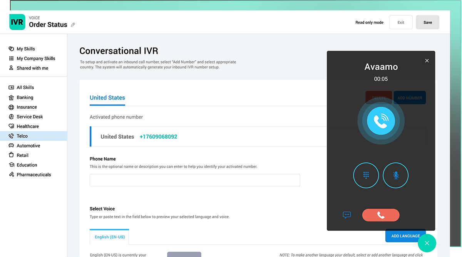
Task: Click the Save button
Action: [x=427, y=22]
